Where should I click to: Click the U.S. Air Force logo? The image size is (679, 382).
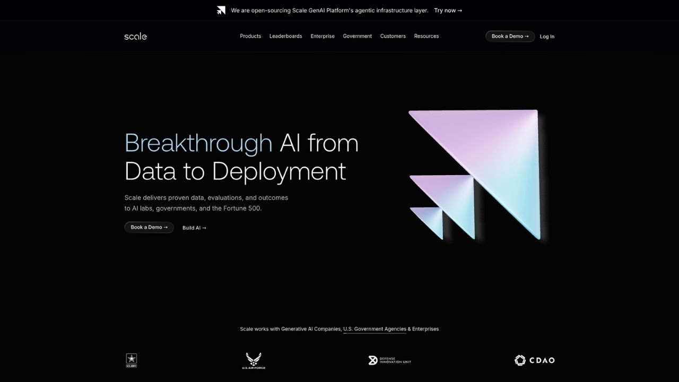click(x=254, y=361)
